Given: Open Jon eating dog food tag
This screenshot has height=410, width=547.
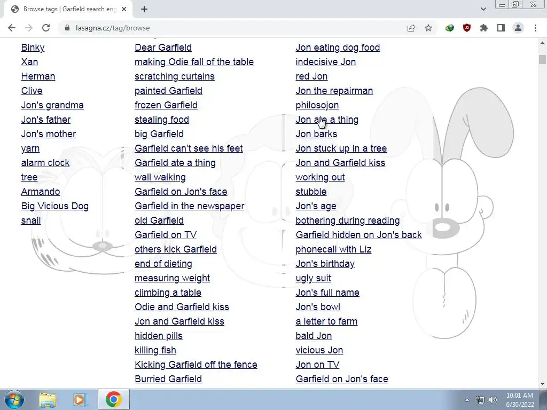Looking at the screenshot, I should [338, 48].
